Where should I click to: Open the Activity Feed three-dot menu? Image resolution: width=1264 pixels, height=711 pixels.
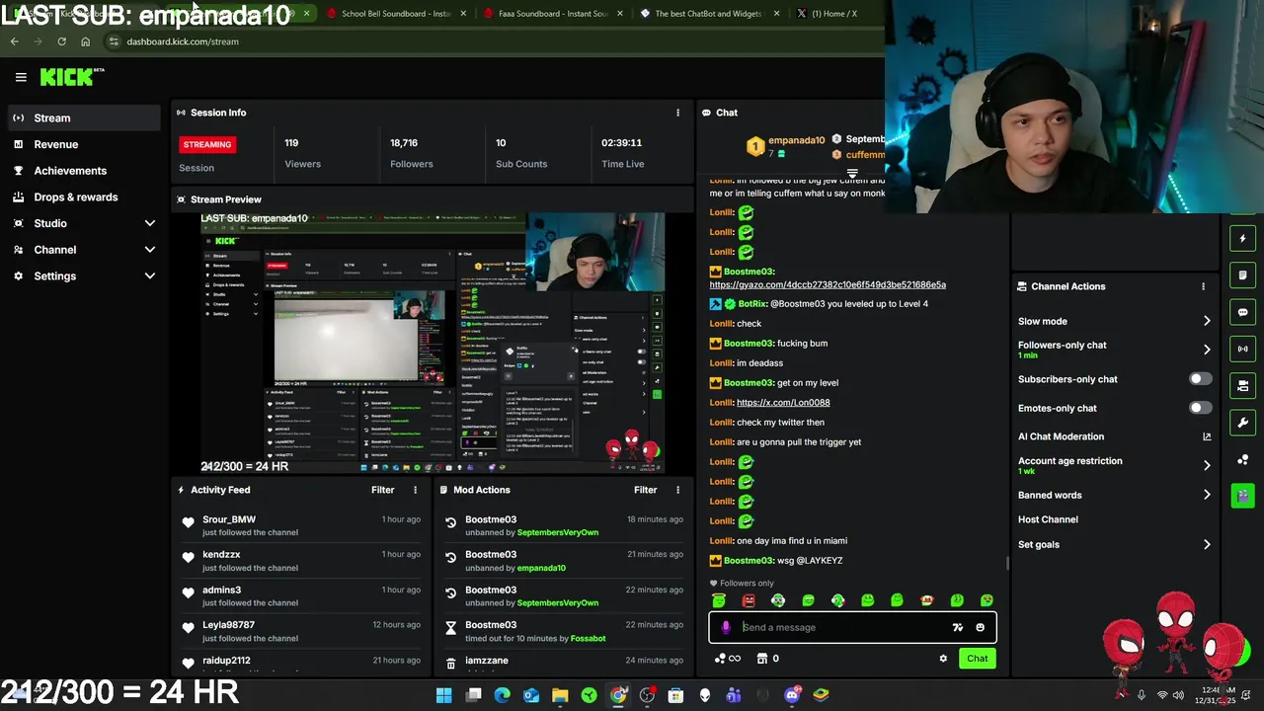415,490
